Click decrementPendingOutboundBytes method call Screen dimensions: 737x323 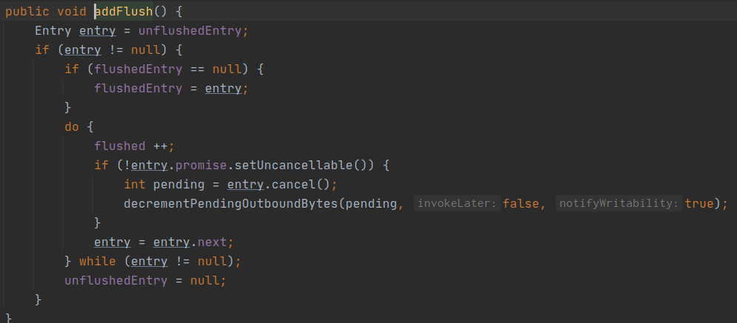pos(231,204)
